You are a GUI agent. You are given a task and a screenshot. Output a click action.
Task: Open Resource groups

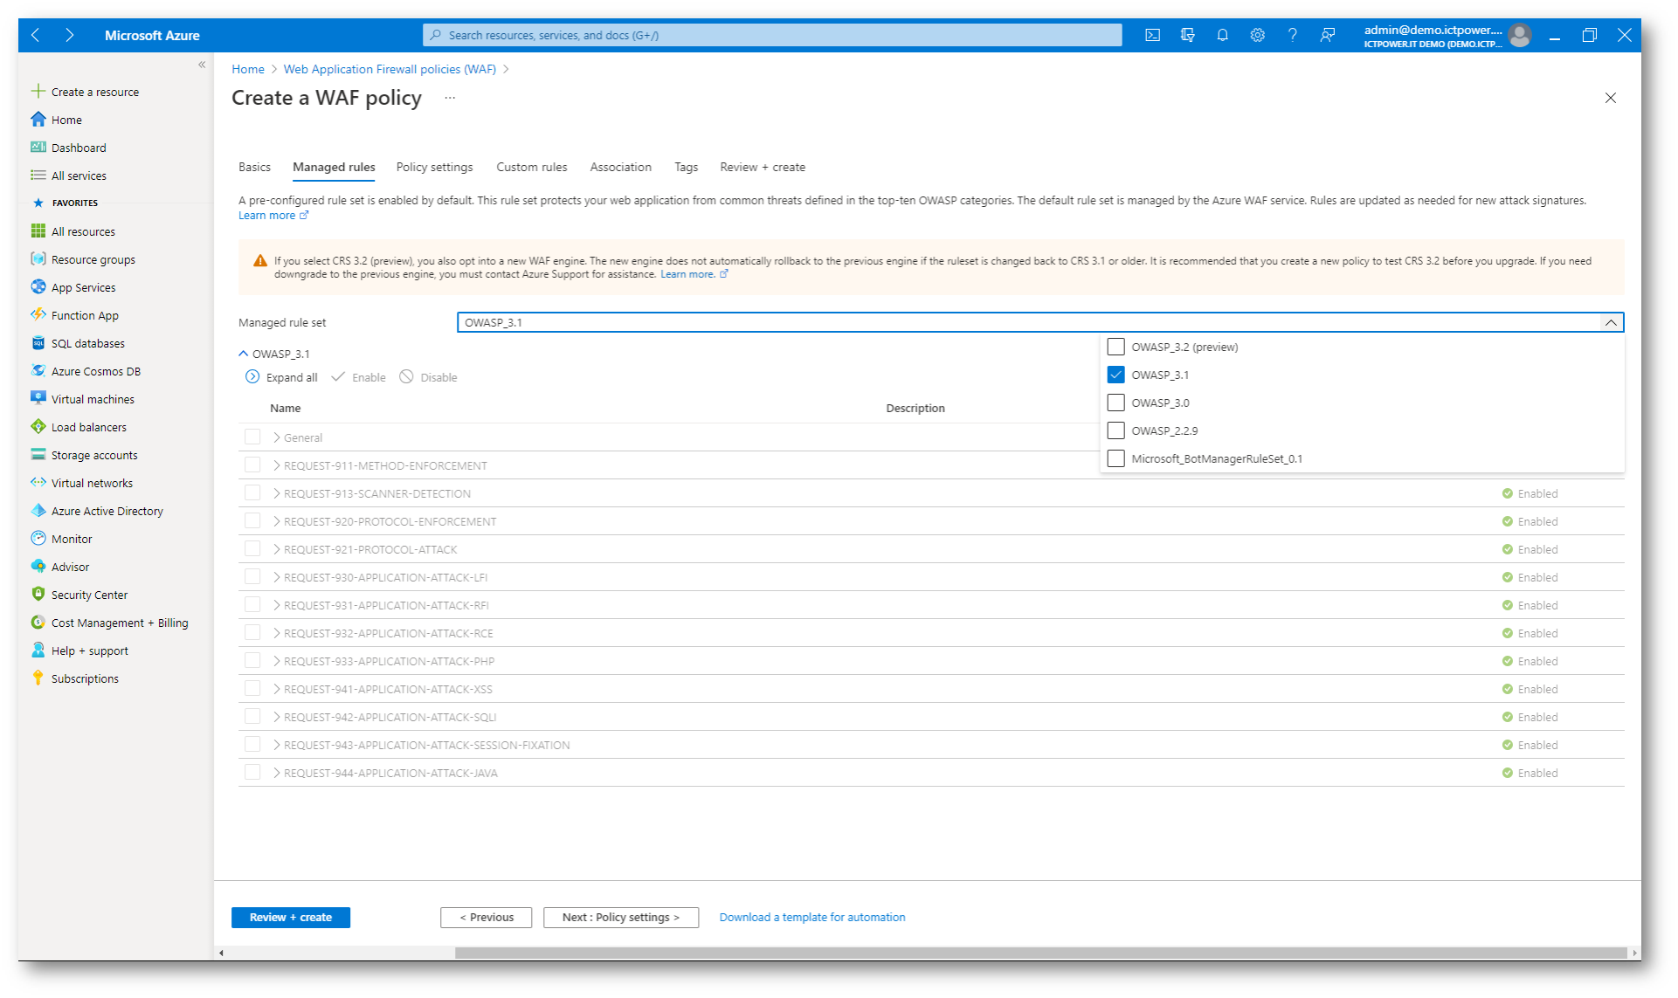93,259
